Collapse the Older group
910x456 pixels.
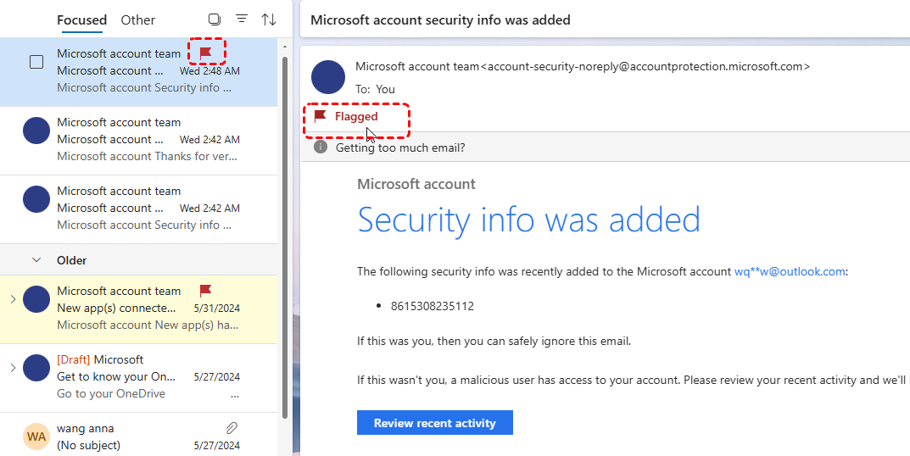click(36, 260)
